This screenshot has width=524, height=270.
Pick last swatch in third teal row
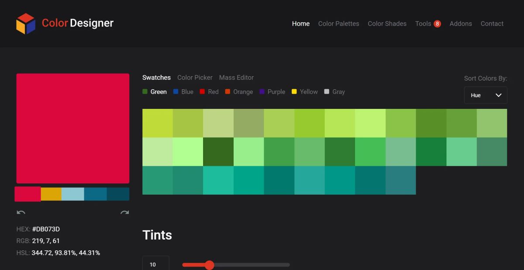coord(401,180)
